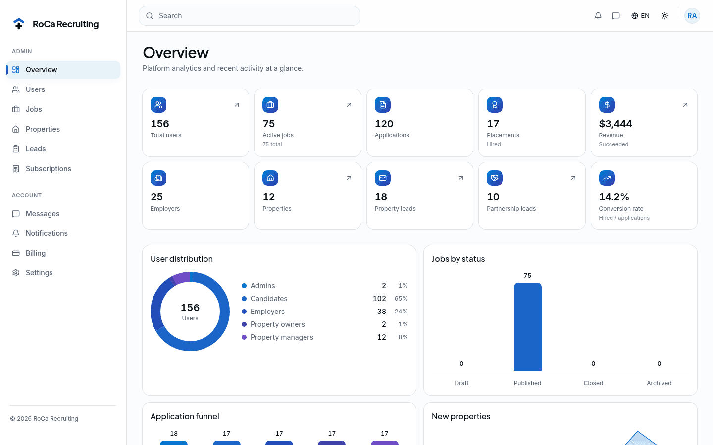Click the New properties heading
This screenshot has height=445, width=713.
pos(461,416)
